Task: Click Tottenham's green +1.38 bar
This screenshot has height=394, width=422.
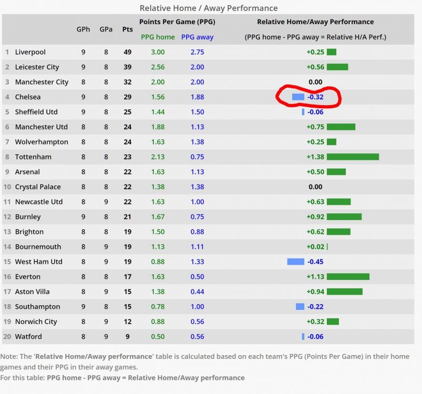Action: [353, 157]
